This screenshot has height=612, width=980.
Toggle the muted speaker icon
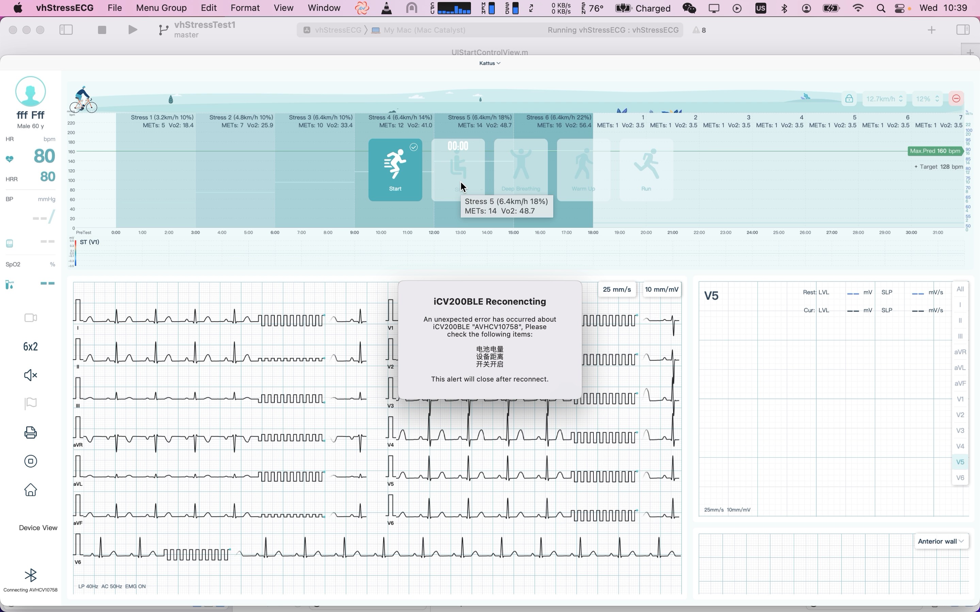[31, 375]
